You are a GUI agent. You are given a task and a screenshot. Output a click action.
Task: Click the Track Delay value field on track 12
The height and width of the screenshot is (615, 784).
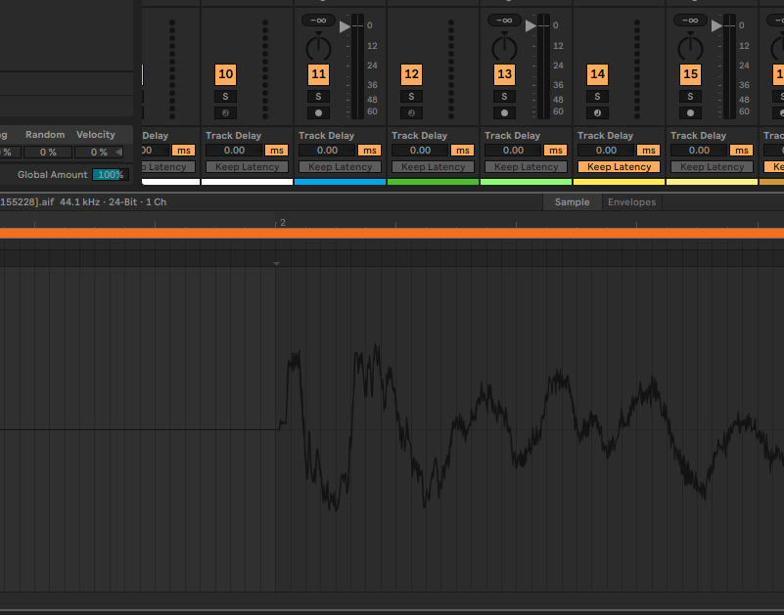click(x=420, y=151)
